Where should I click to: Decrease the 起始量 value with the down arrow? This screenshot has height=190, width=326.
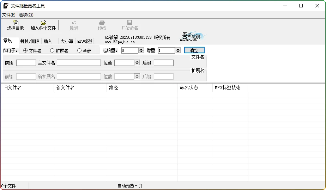point(141,52)
